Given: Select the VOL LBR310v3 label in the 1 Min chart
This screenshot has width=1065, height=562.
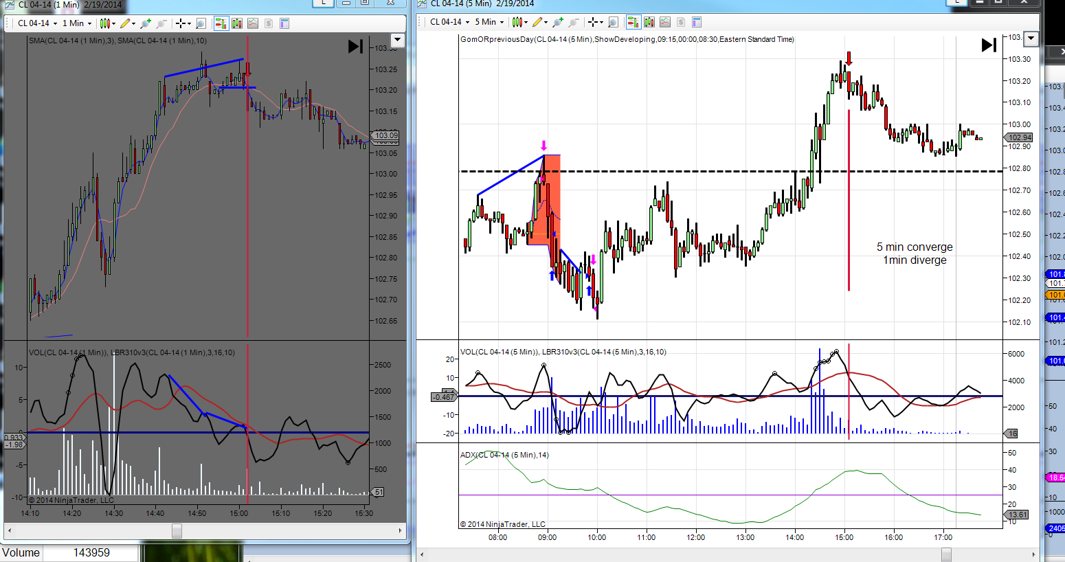Looking at the screenshot, I should coord(131,352).
